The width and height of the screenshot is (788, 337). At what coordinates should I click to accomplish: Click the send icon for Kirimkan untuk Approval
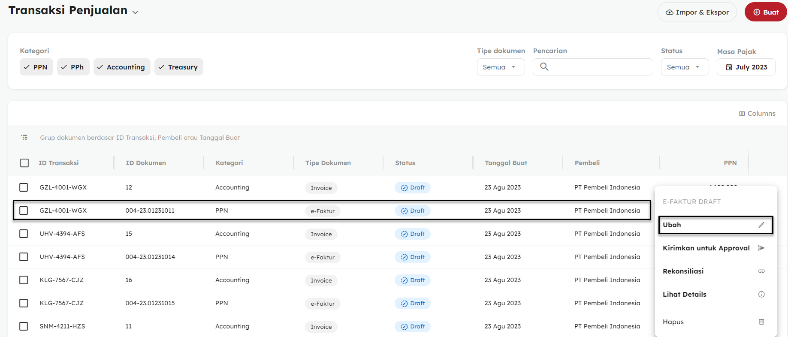[761, 248]
